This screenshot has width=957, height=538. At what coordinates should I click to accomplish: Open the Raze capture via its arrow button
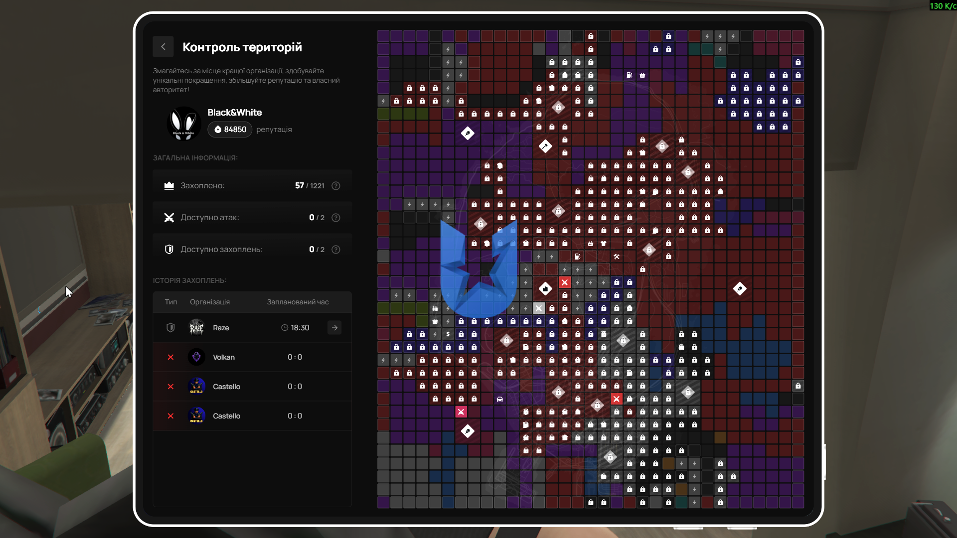[x=334, y=328]
